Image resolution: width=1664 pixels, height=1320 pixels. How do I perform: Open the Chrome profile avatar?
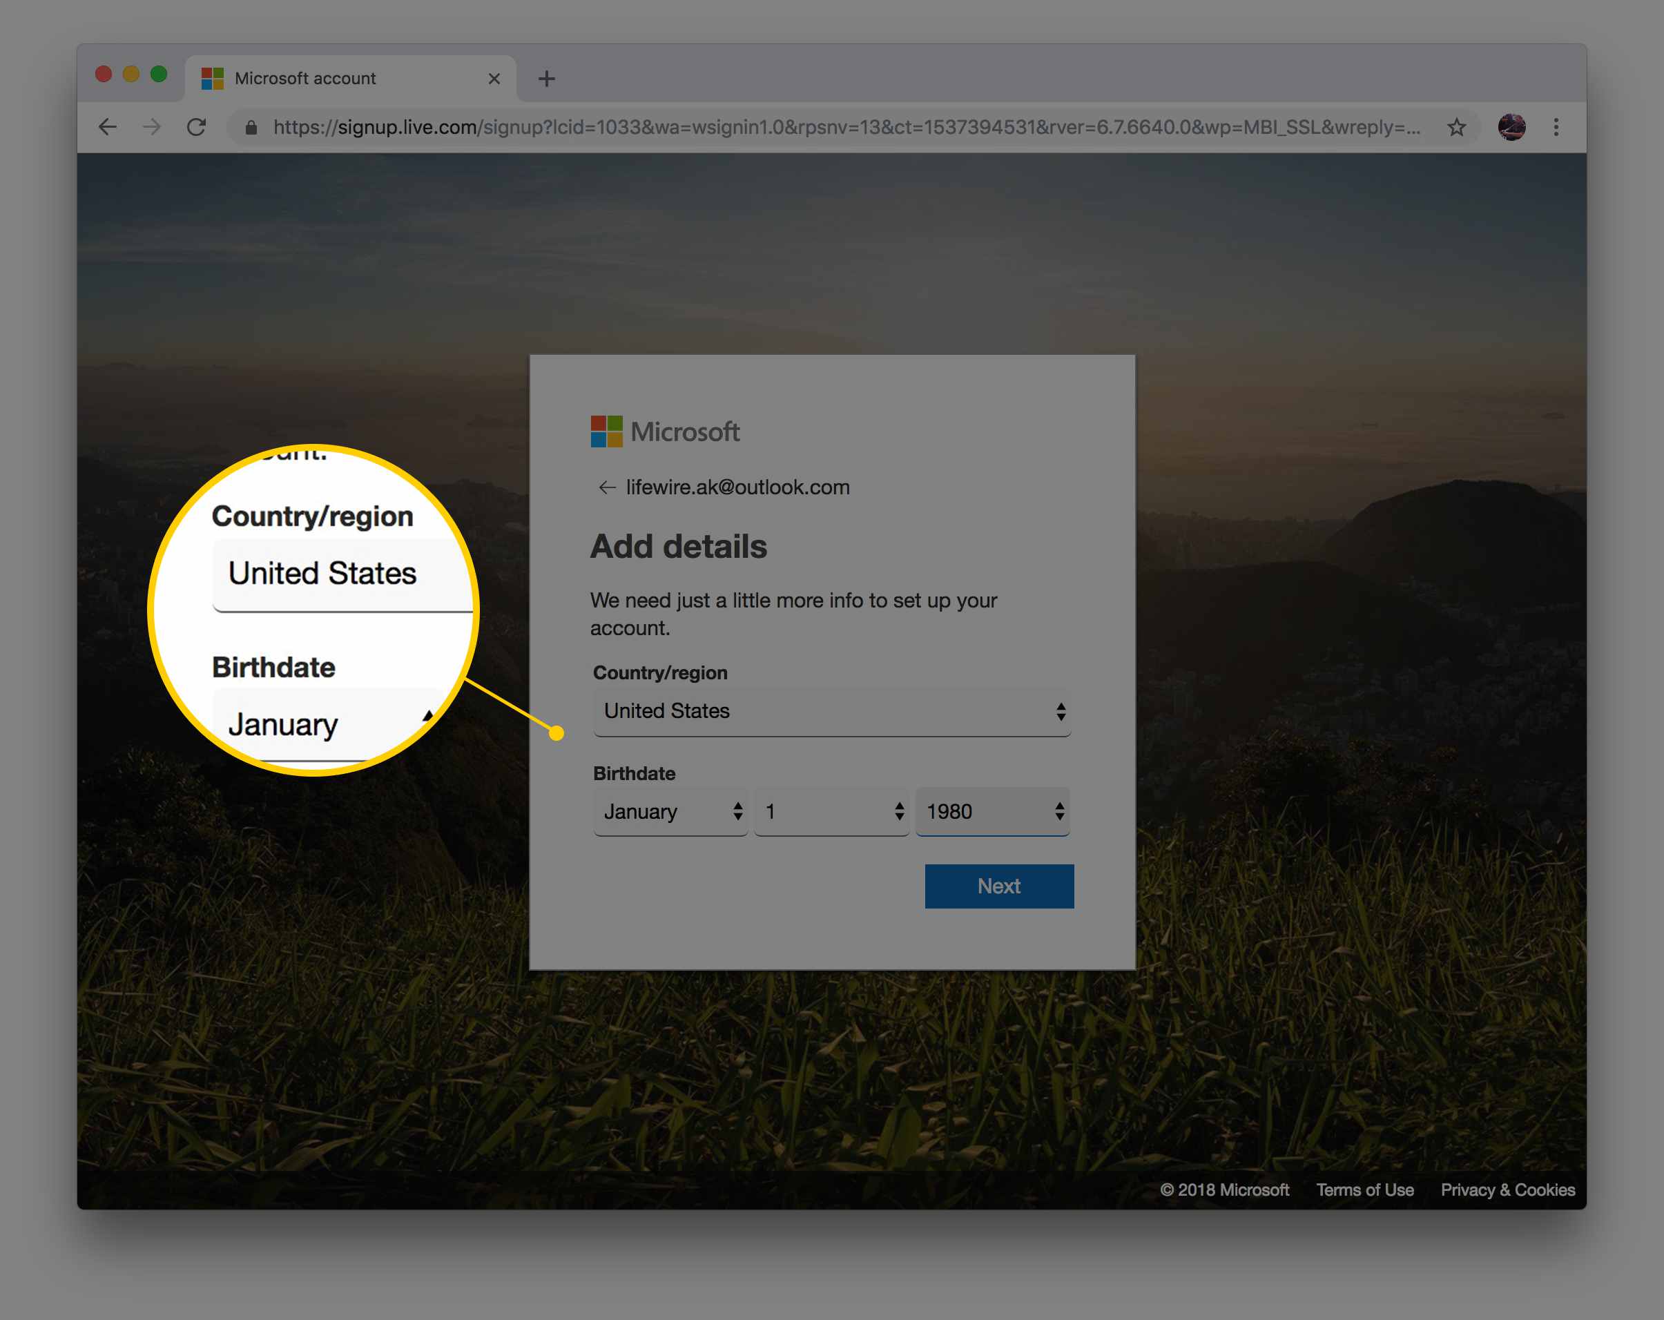point(1511,126)
